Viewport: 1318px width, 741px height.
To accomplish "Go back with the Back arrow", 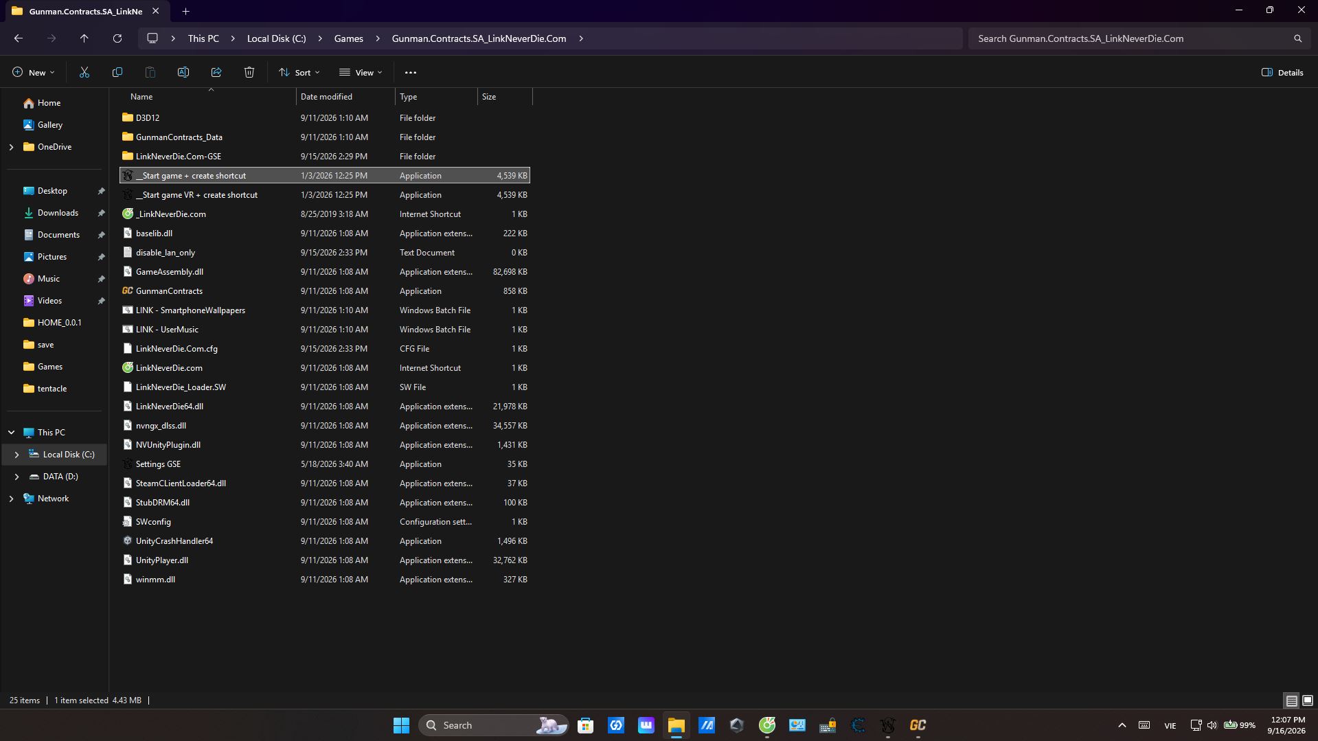I will [x=19, y=38].
